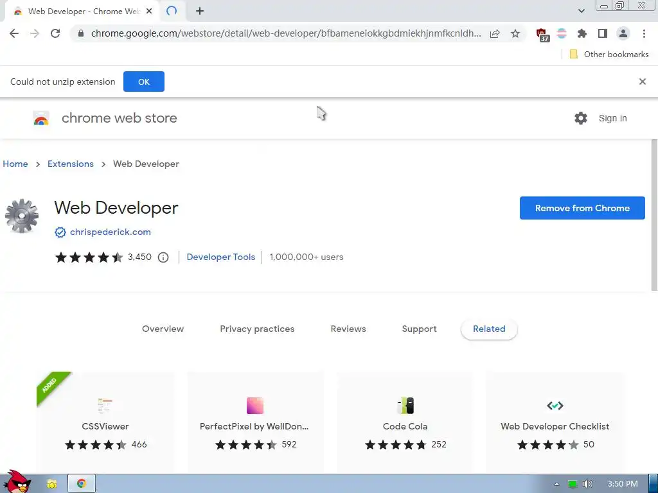The height and width of the screenshot is (493, 658).
Task: Show the Reviews tab
Action: pyautogui.click(x=348, y=329)
